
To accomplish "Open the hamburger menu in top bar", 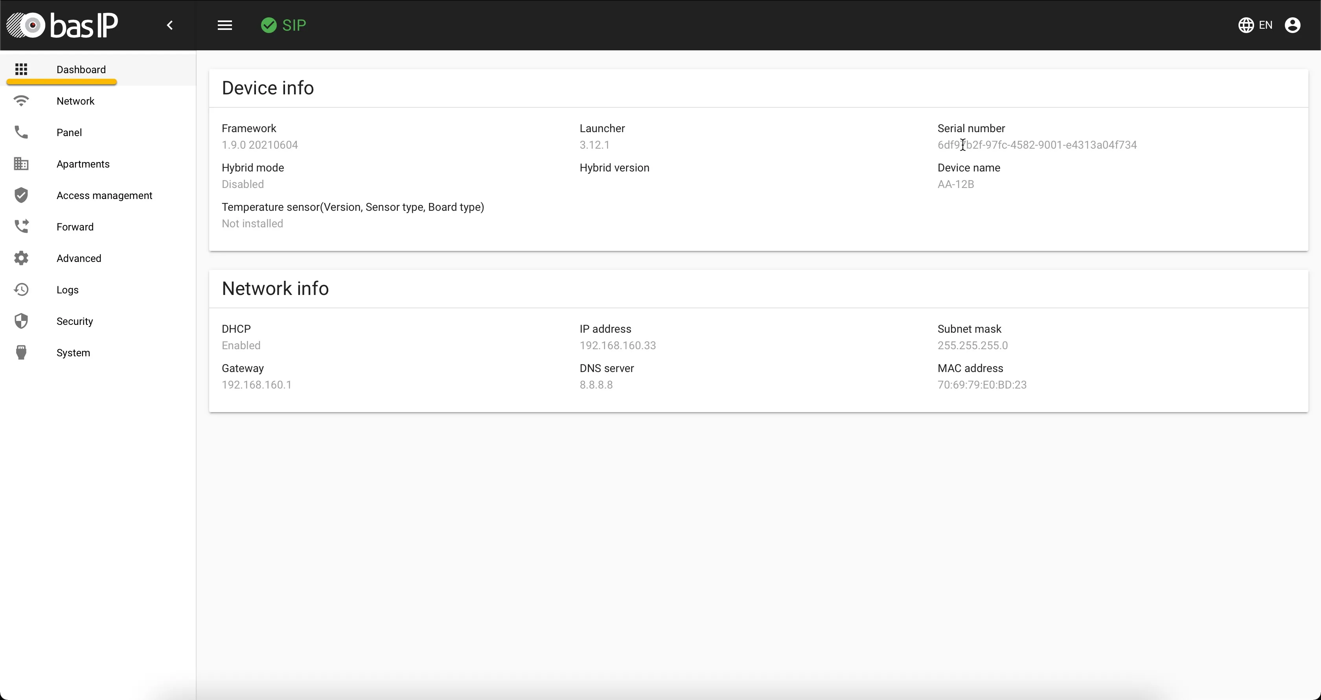I will pos(224,25).
